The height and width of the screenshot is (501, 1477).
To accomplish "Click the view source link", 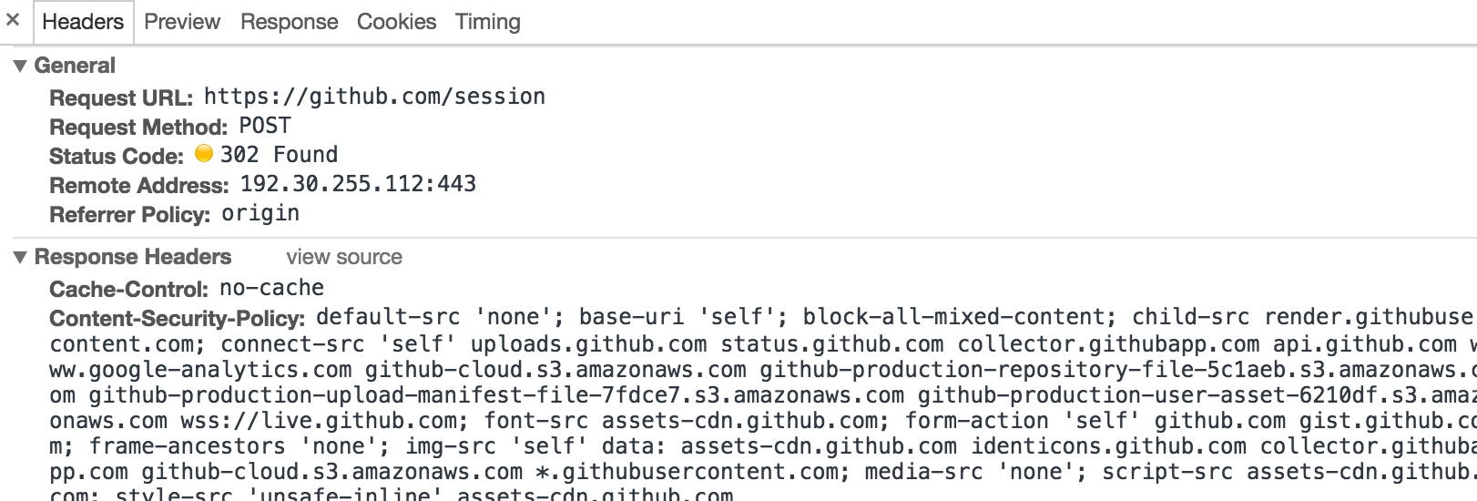I will 344,257.
